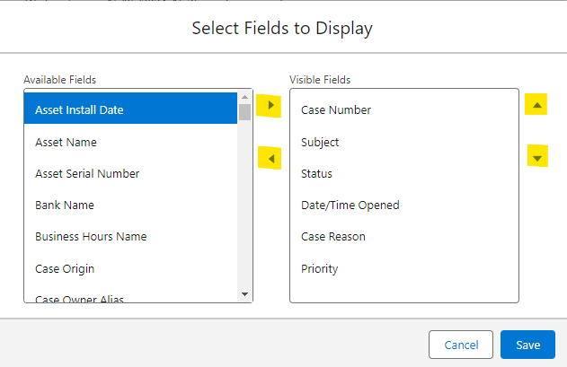Select Bank Name from available list
The image size is (567, 367).
pos(130,205)
